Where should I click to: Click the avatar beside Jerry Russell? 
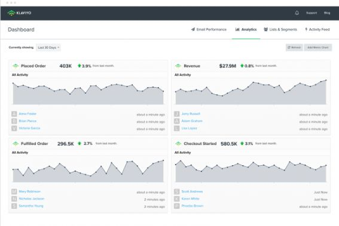coord(176,114)
